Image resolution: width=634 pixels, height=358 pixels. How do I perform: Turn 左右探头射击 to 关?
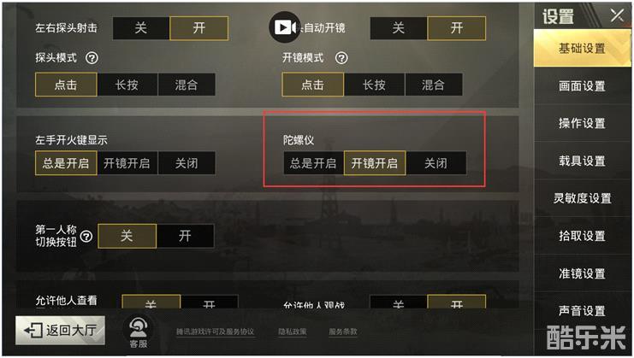(x=140, y=28)
